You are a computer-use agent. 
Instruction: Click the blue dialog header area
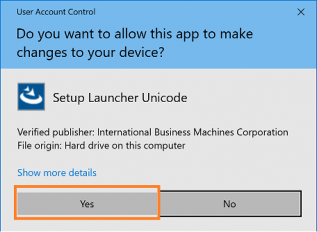tap(158, 34)
